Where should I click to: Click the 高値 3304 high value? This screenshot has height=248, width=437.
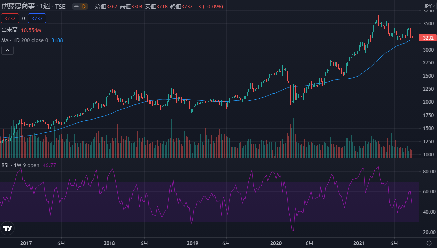click(131, 6)
